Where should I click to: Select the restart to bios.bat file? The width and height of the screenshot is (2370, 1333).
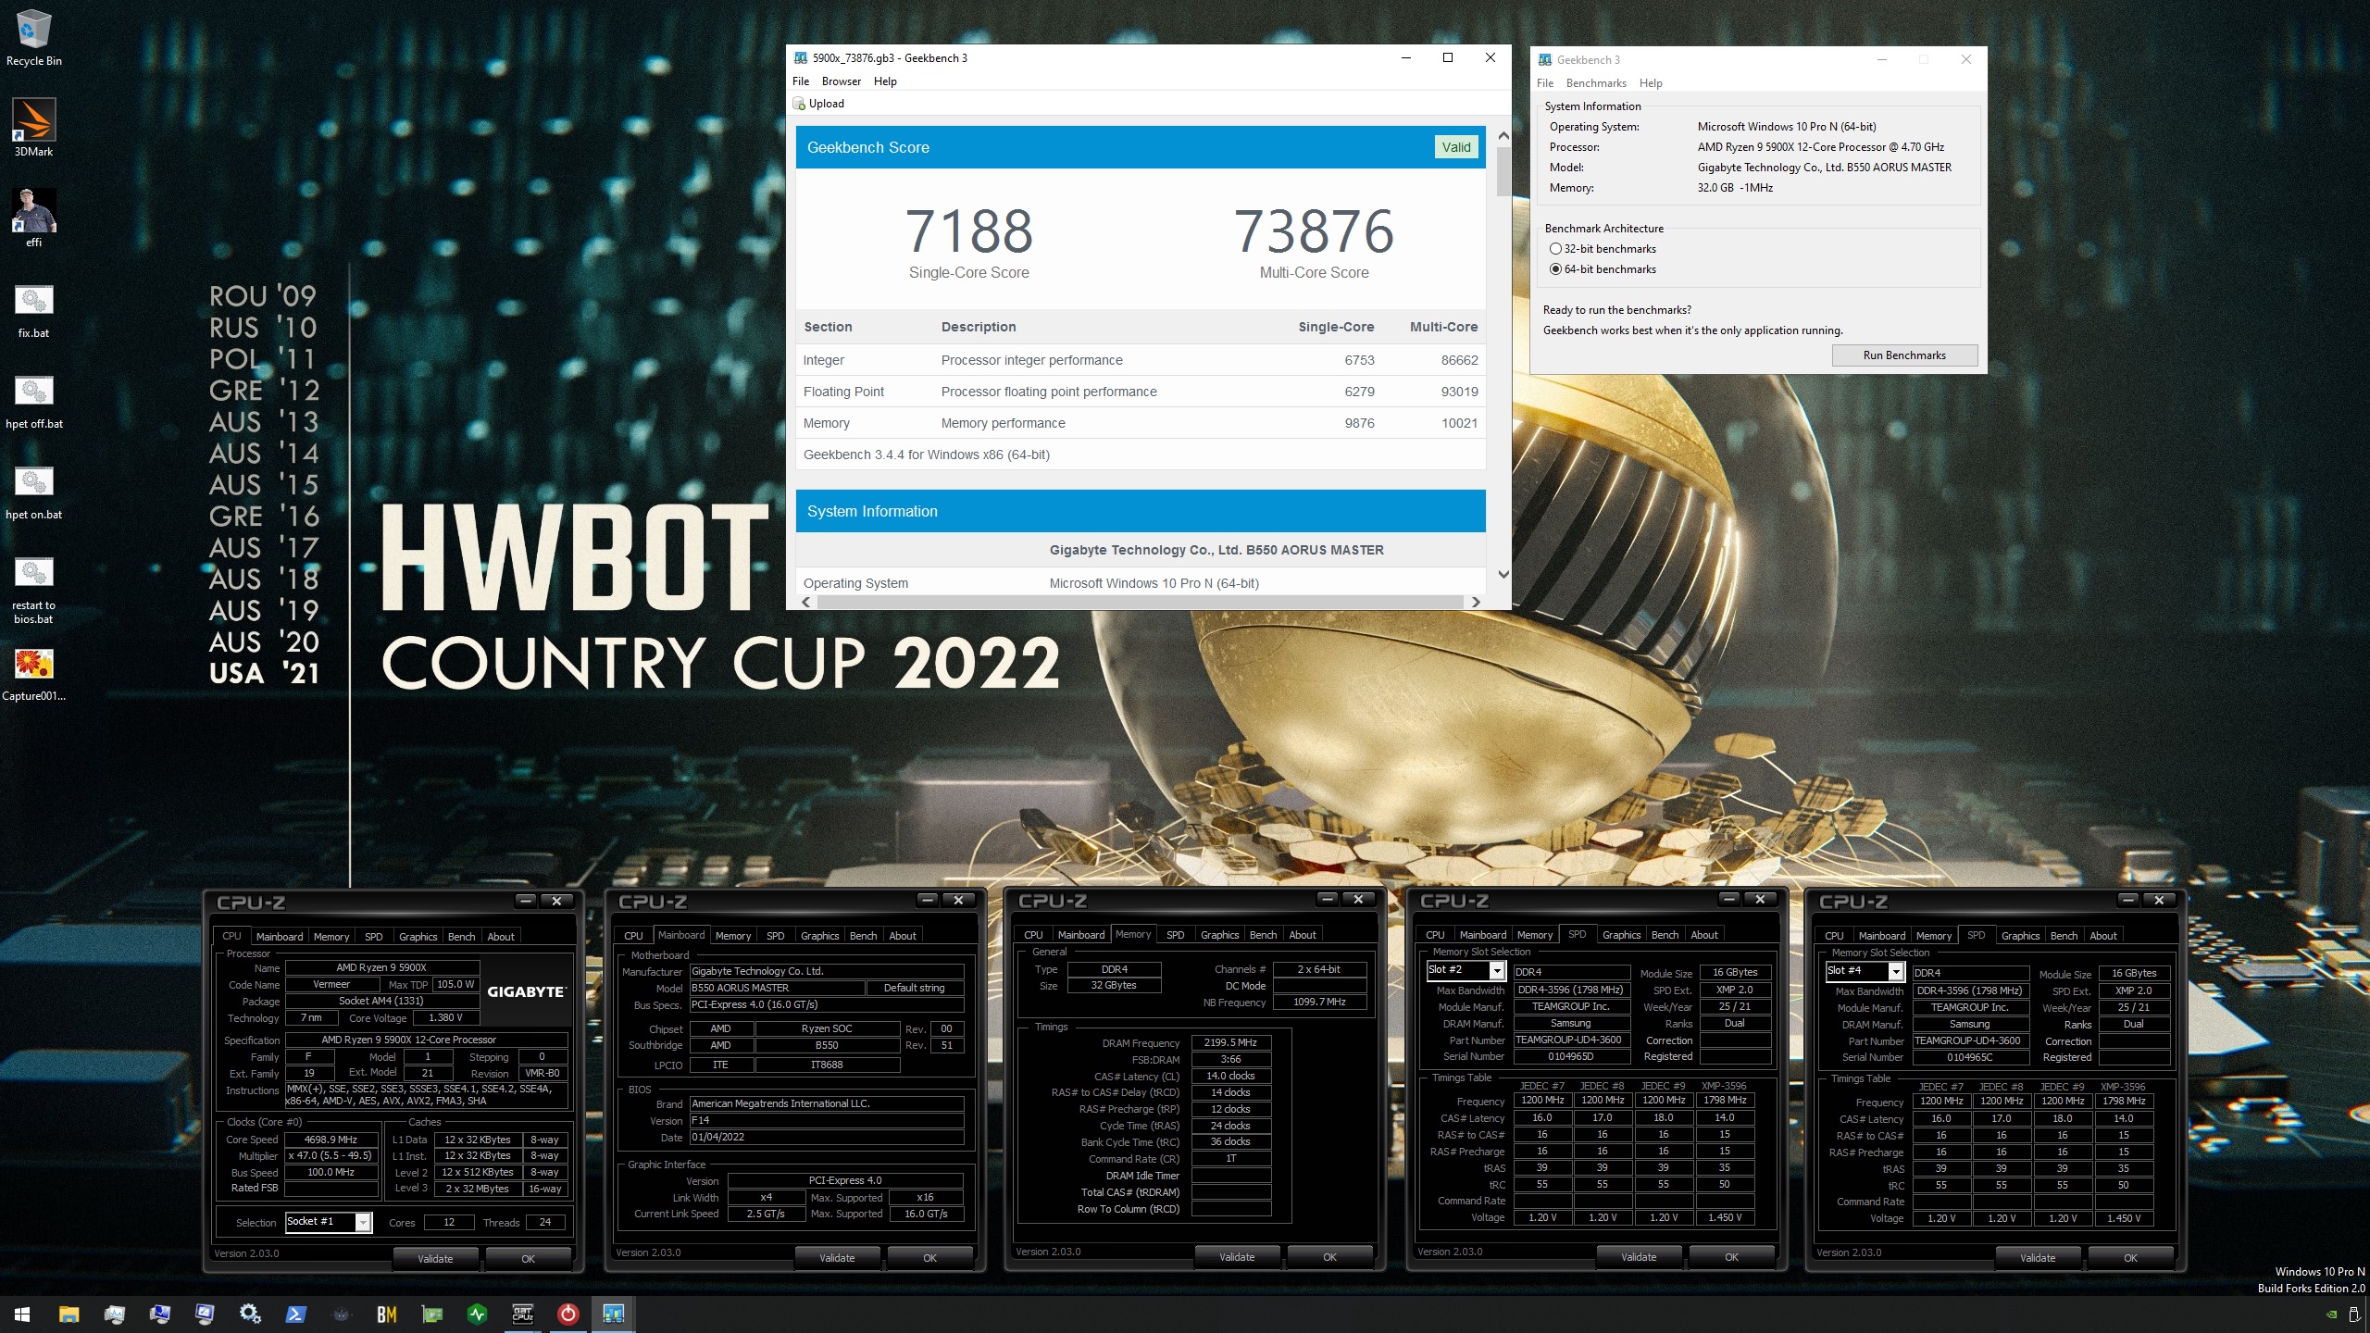[33, 591]
